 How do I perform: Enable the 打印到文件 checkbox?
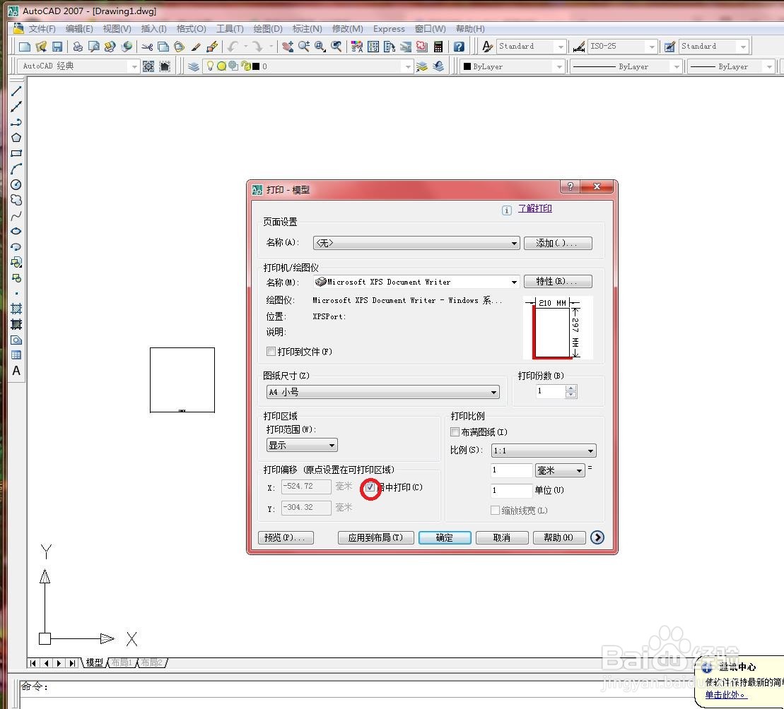pos(271,352)
